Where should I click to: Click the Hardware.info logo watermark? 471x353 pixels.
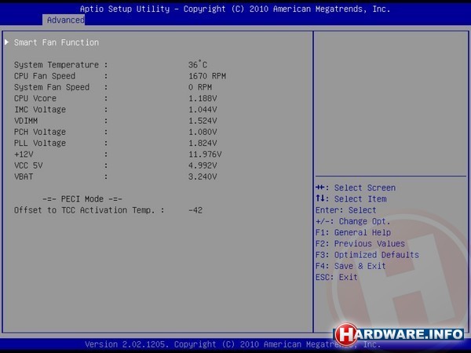point(399,333)
